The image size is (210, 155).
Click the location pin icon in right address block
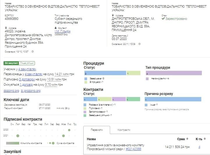113,15
